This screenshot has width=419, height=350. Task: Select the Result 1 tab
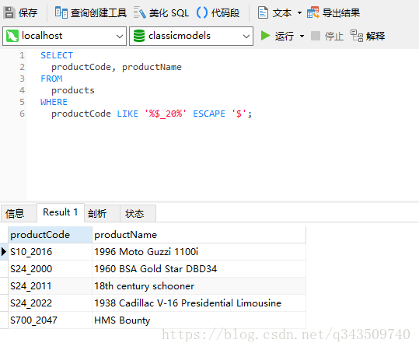[x=61, y=212]
